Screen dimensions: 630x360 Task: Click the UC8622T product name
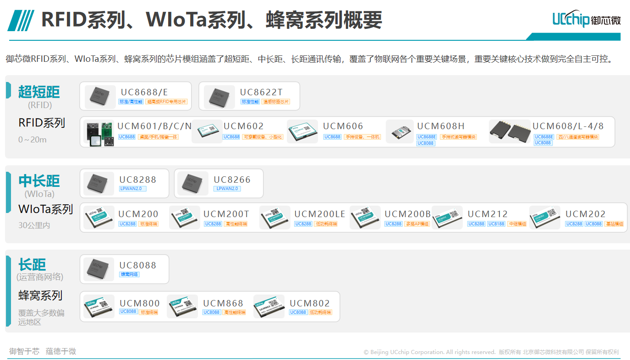click(261, 92)
